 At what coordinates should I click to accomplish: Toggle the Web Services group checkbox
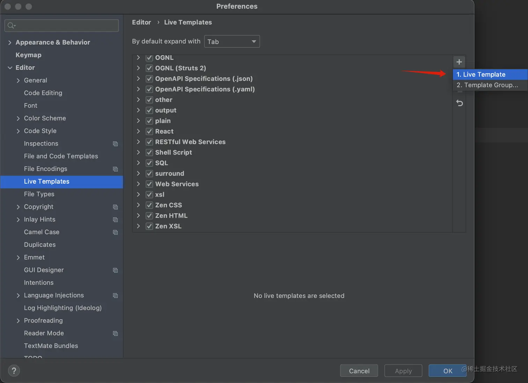[x=149, y=184]
